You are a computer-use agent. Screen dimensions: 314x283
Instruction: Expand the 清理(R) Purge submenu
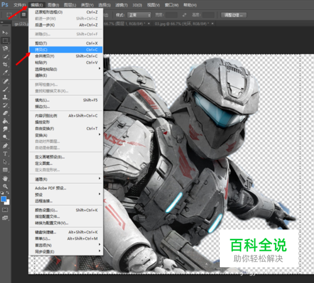66,179
